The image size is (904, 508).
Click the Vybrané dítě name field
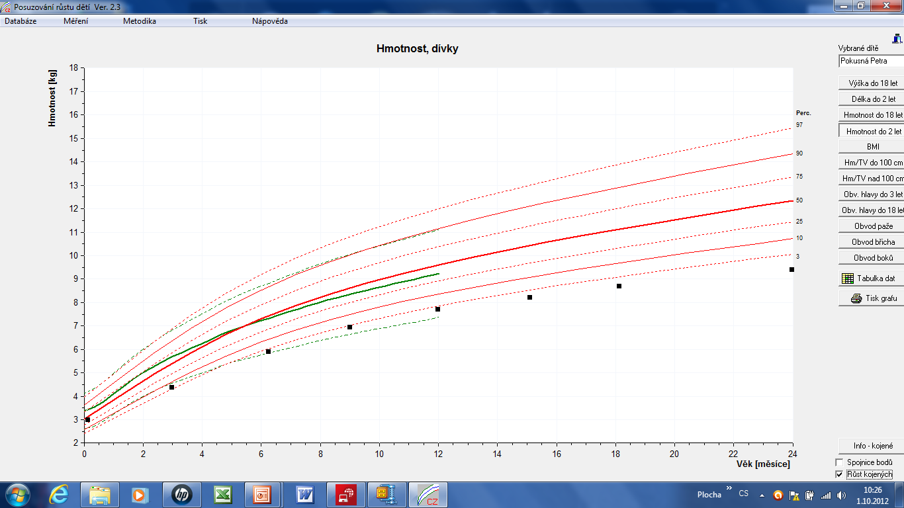coord(871,61)
